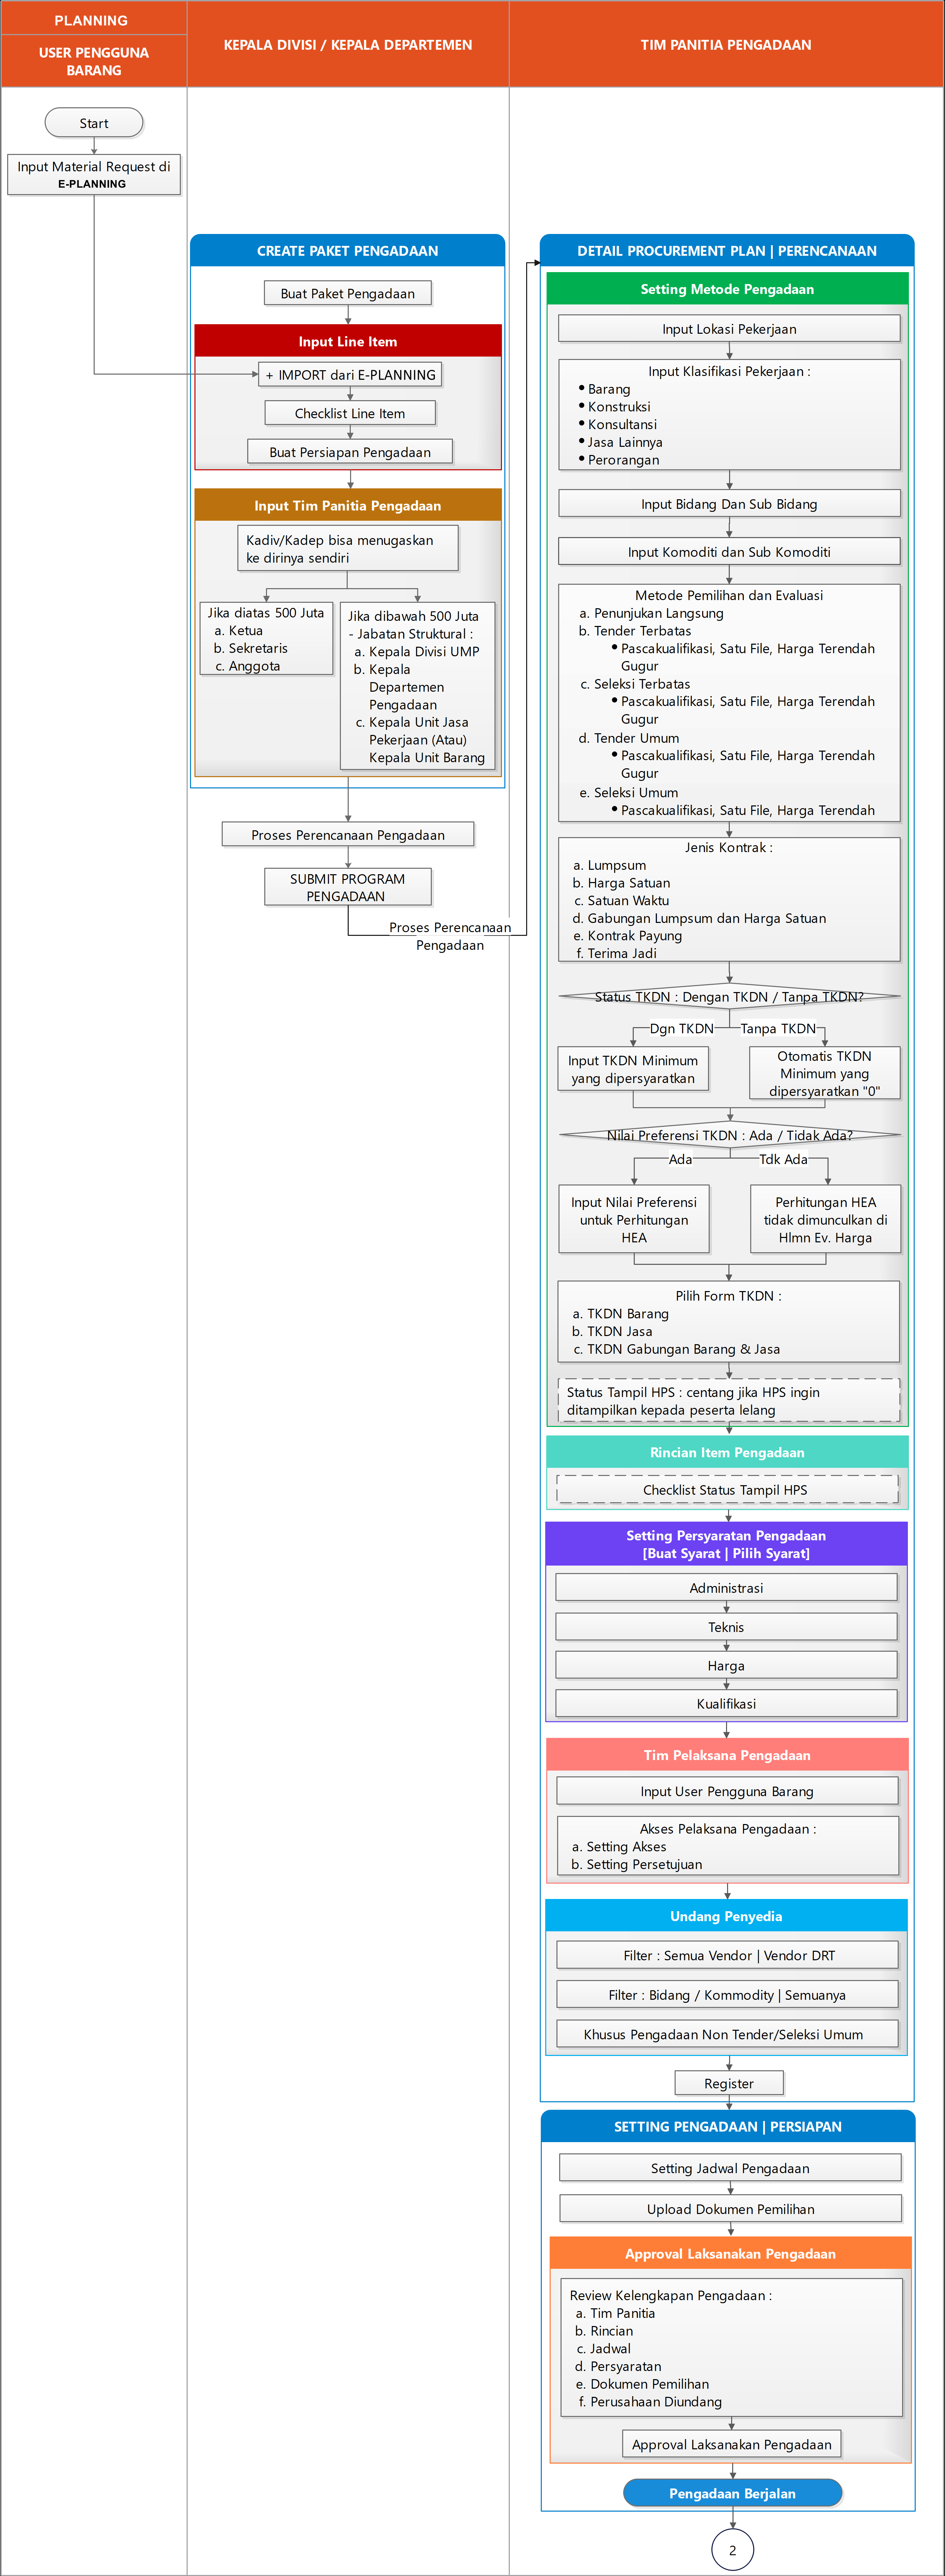Click the Buat Persiapan Pengadaan box

[x=350, y=452]
